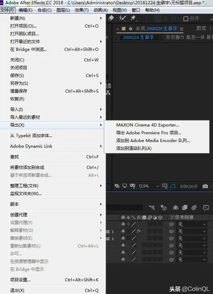This screenshot has width=213, height=294.
Task: Click the adjustment layer column header icon
Action: point(155,218)
